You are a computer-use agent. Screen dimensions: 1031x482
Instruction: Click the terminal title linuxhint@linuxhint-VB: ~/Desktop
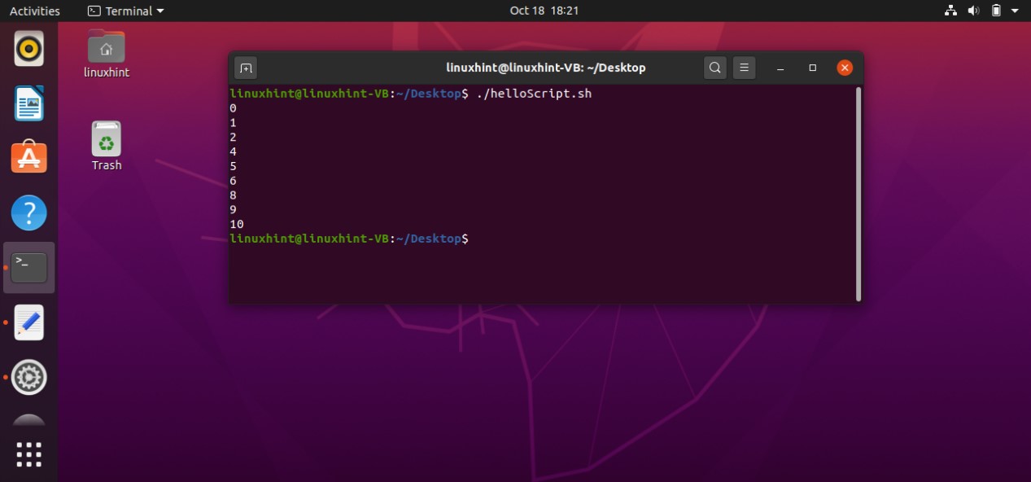546,68
